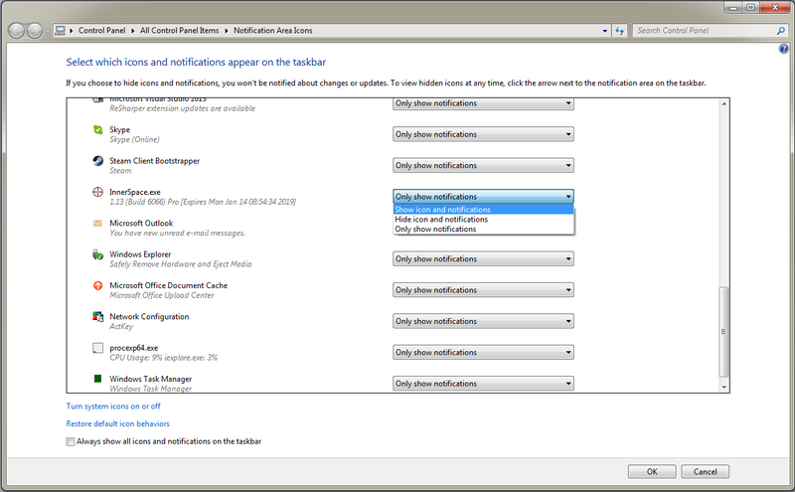Viewport: 795px width, 492px height.
Task: Click the breadcrumb arrow after All Control Panel Items
Action: 227,31
